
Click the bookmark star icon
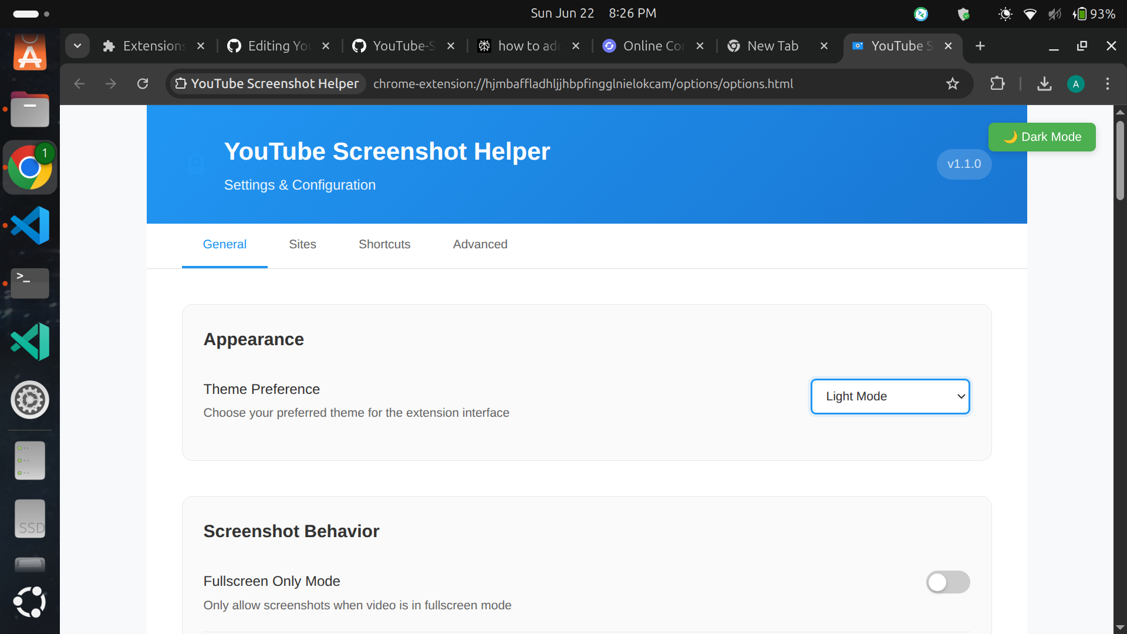pyautogui.click(x=952, y=84)
